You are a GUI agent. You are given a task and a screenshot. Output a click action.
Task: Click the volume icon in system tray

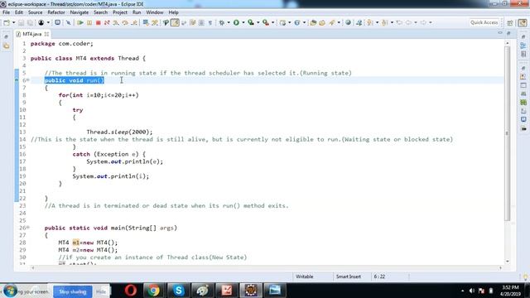(472, 291)
